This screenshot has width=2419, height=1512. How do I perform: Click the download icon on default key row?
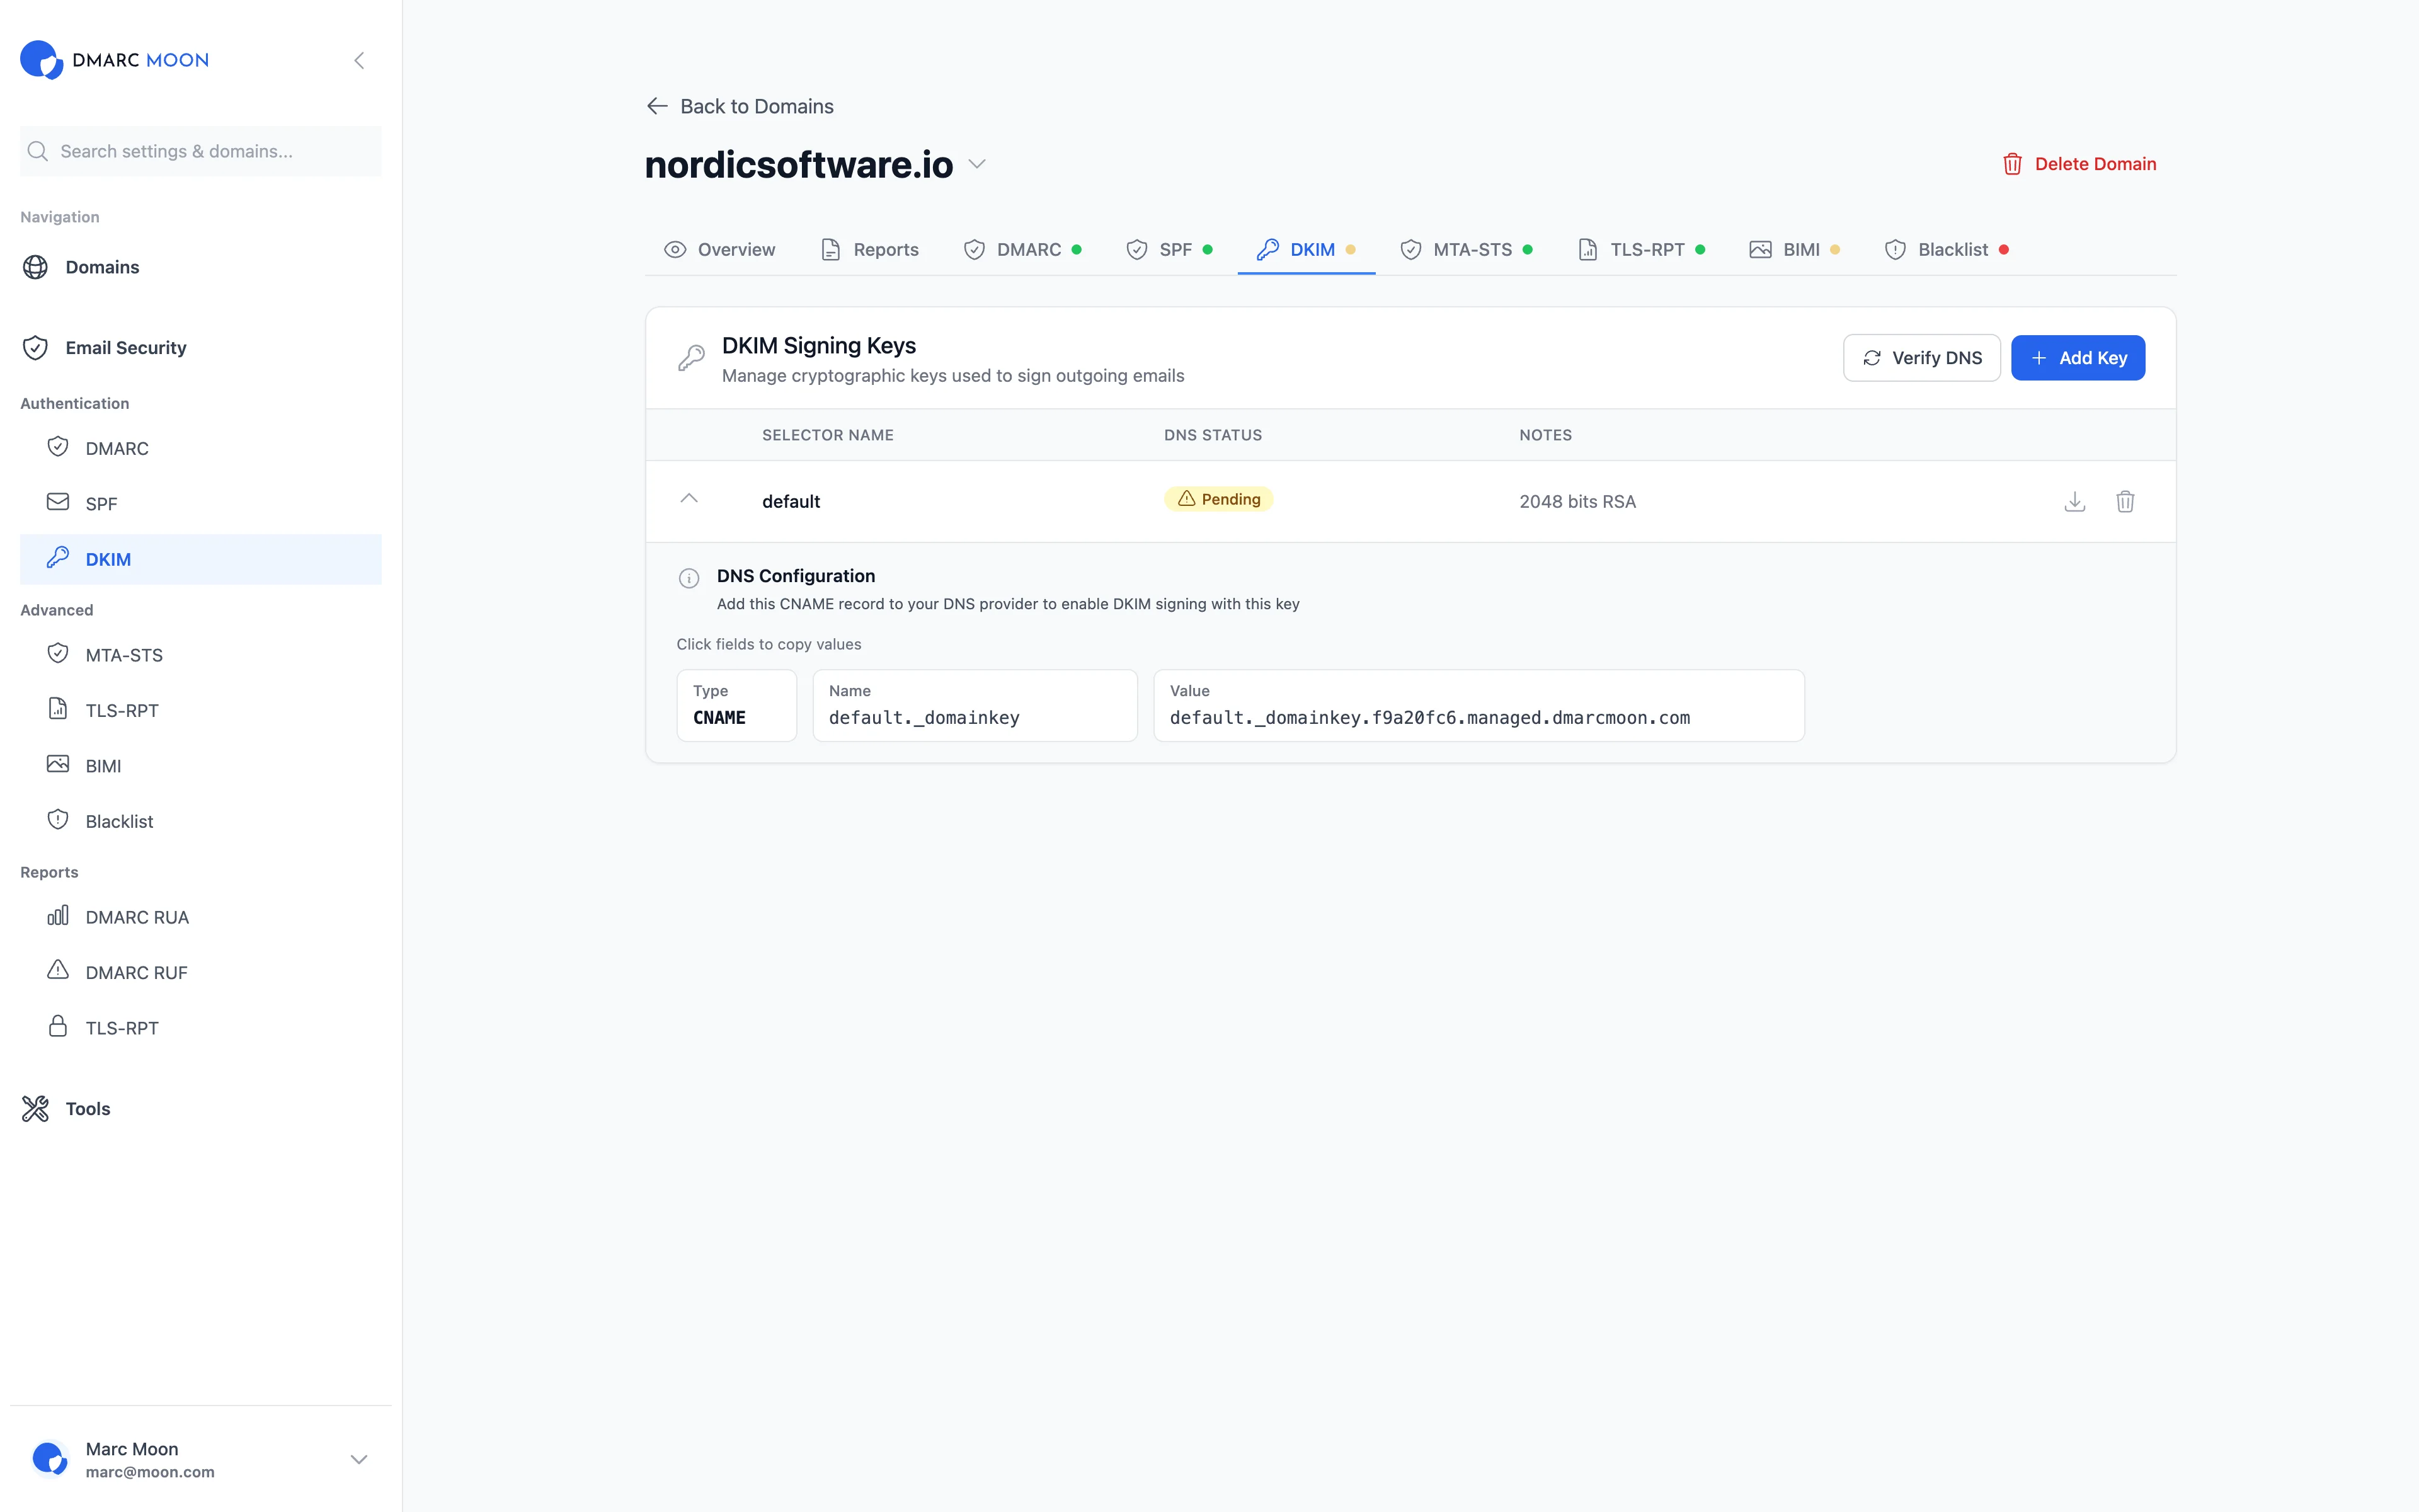click(2075, 501)
